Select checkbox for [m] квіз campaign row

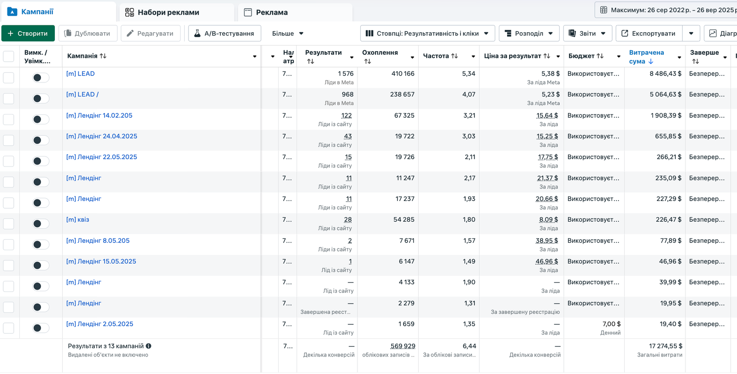(9, 224)
